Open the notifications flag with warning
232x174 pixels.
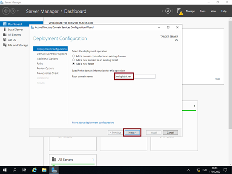[x=180, y=11]
